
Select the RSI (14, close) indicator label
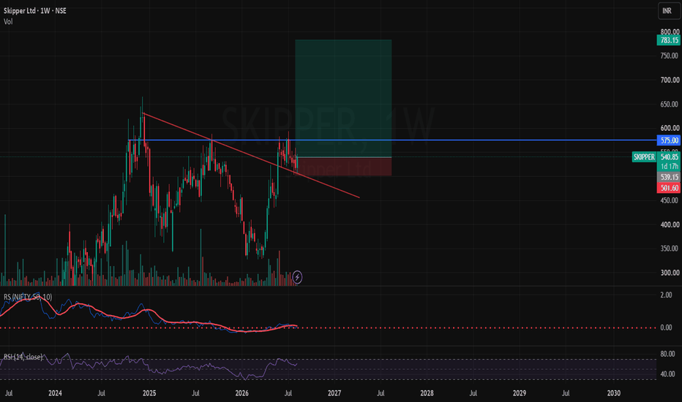(23, 357)
